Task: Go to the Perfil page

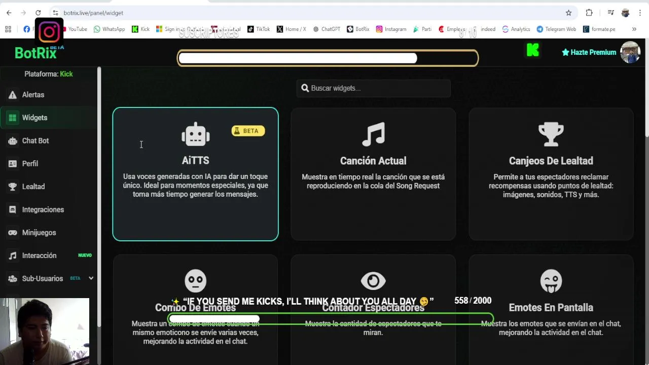Action: tap(49, 164)
